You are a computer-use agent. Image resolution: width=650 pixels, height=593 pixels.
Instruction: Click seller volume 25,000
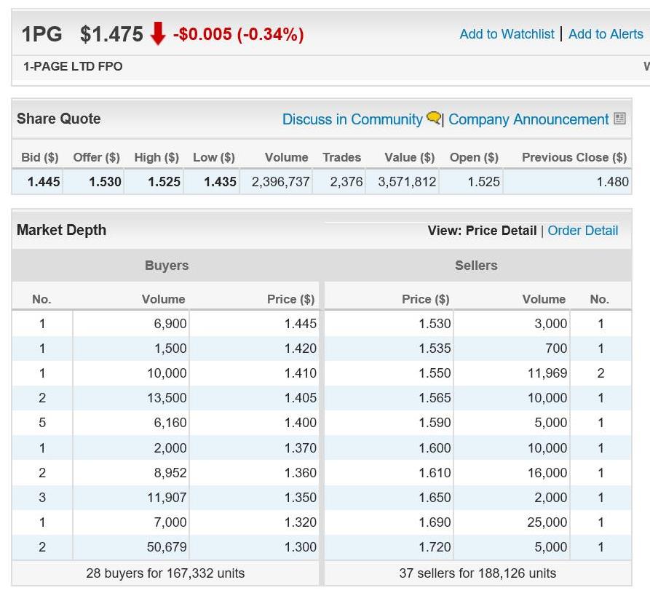tap(547, 522)
